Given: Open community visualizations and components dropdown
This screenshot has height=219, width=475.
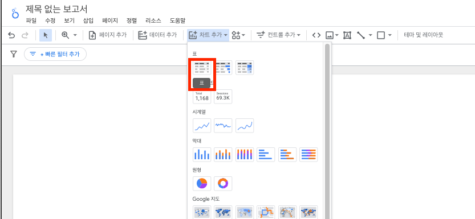Looking at the screenshot, I should coord(238,35).
